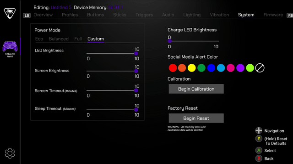Image resolution: width=293 pixels, height=164 pixels.
Task: Click the 'Untitled 5' profile name
Action: 61,7
